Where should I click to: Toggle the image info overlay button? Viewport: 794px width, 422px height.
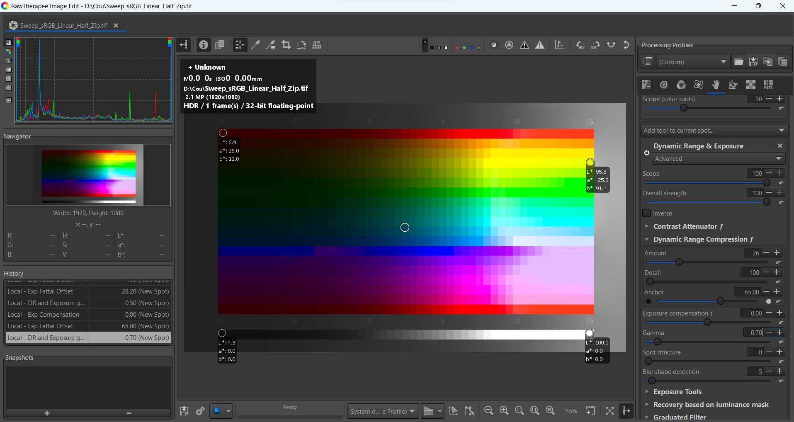(203, 45)
